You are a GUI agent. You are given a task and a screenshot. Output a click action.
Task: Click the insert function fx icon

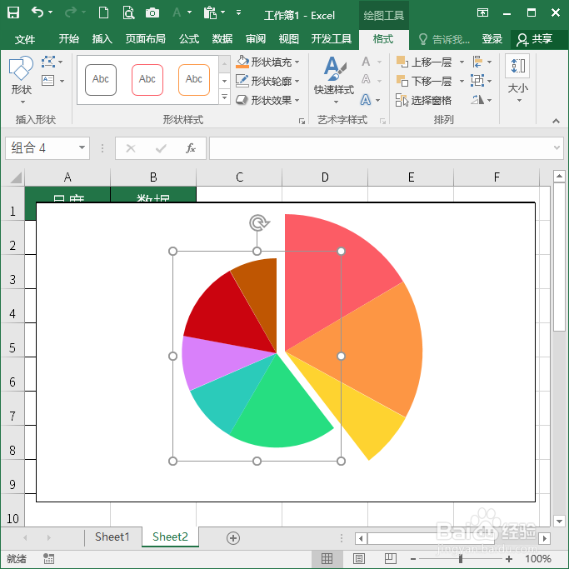tap(191, 148)
